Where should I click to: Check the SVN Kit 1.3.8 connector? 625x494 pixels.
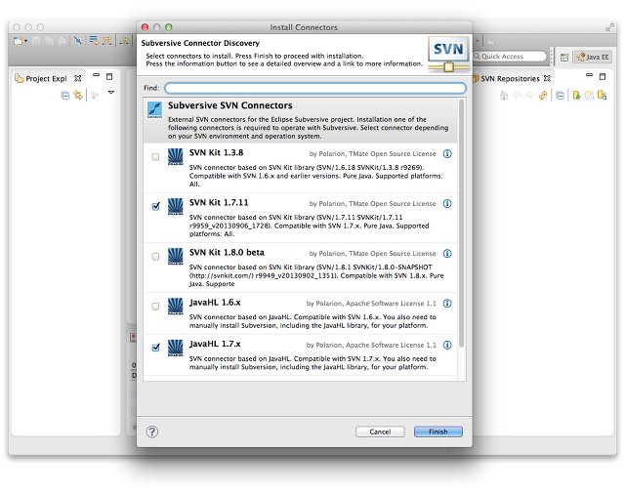click(x=156, y=157)
